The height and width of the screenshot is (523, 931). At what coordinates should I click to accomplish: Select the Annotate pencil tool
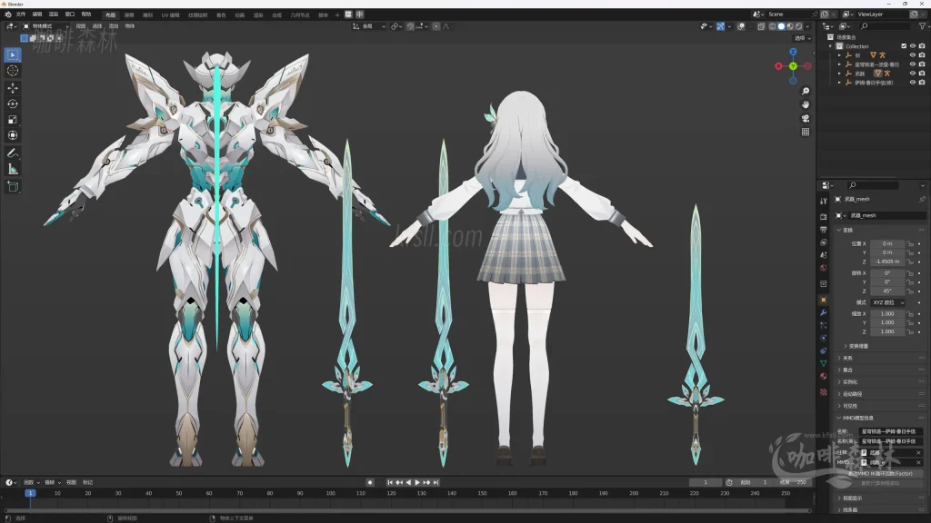pos(13,153)
